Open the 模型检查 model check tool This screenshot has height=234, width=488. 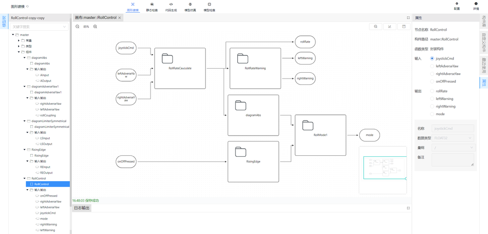click(209, 7)
